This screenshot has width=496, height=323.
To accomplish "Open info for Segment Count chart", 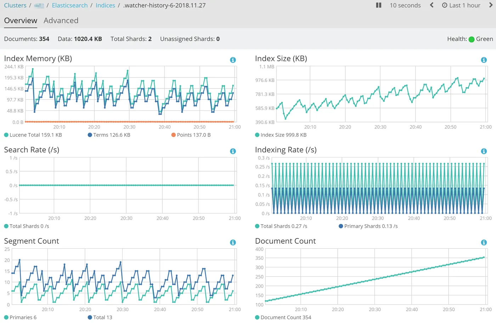I will tap(233, 242).
